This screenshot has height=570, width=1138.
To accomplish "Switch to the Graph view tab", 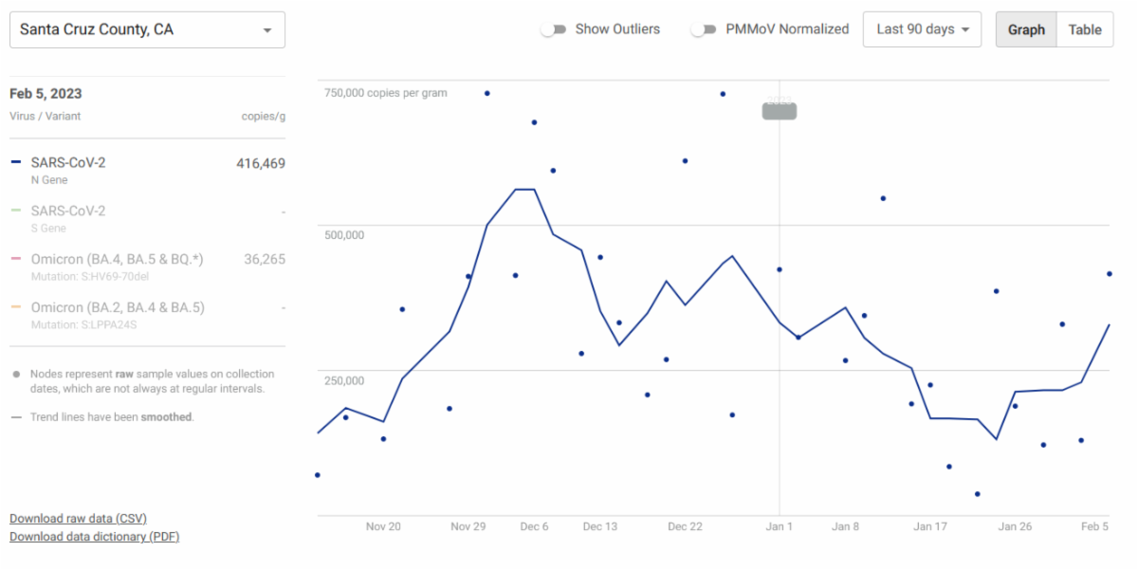I will coord(1025,29).
